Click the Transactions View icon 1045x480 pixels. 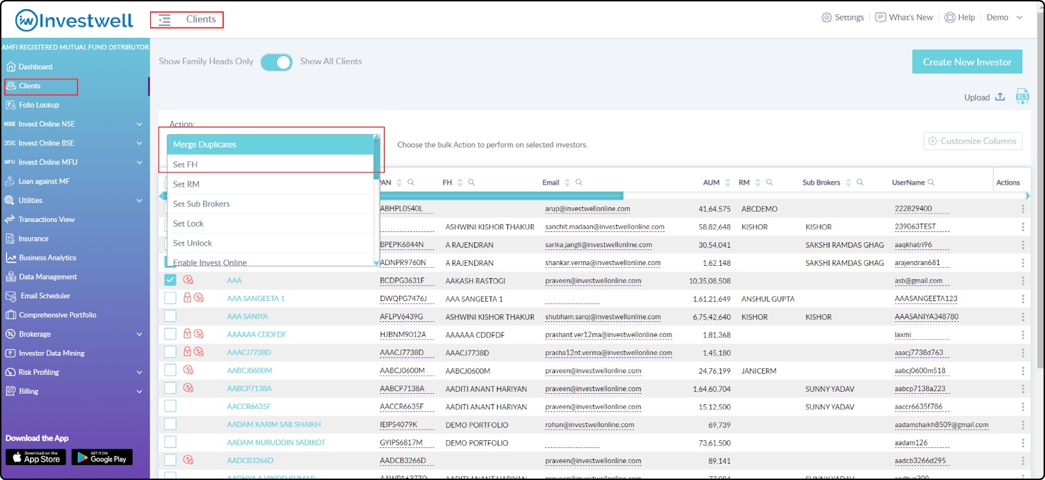coord(10,219)
